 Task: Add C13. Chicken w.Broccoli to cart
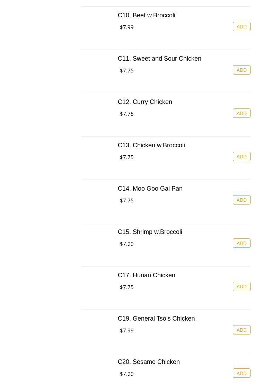click(x=242, y=157)
